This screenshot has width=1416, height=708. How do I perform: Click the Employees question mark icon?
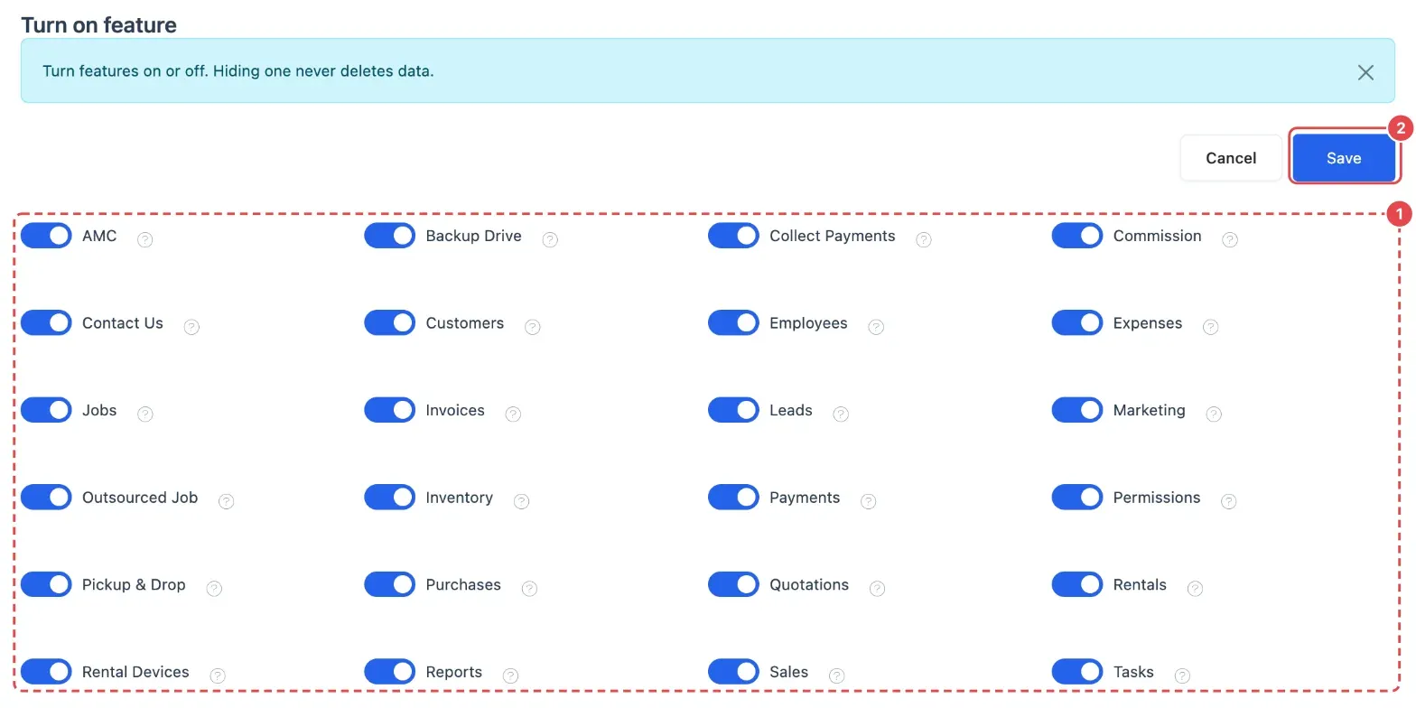(x=876, y=327)
